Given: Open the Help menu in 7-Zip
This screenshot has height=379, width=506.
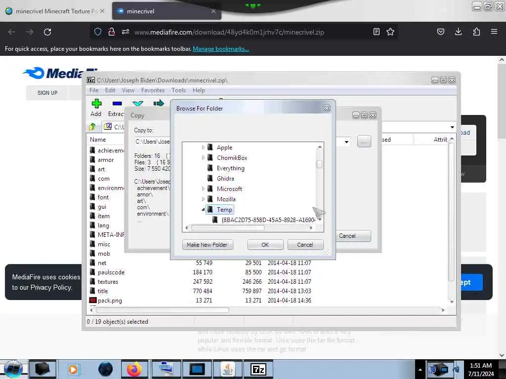Looking at the screenshot, I should click(x=199, y=90).
